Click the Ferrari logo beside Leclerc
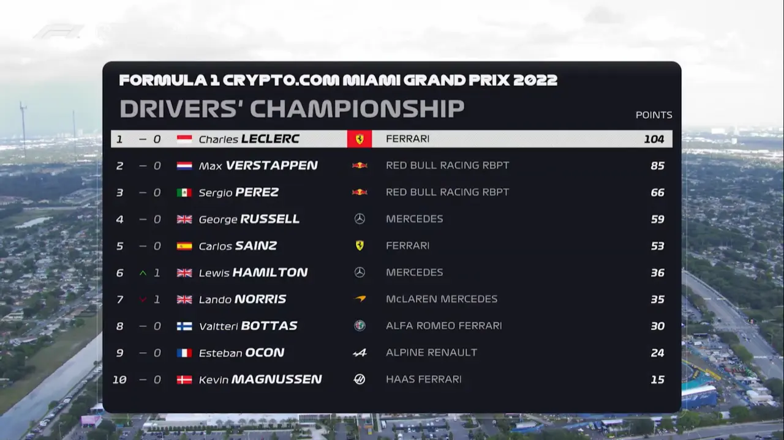This screenshot has width=784, height=440. tap(360, 139)
